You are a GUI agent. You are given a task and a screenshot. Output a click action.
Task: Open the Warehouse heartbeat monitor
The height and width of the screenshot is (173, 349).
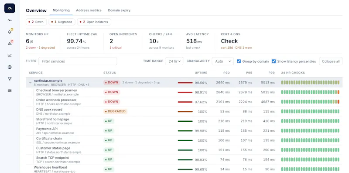tap(50, 167)
